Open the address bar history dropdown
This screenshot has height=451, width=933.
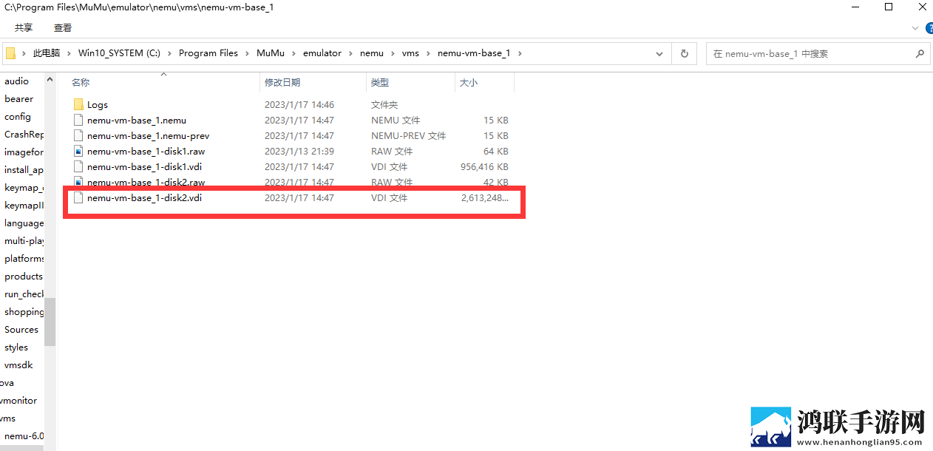tap(659, 54)
